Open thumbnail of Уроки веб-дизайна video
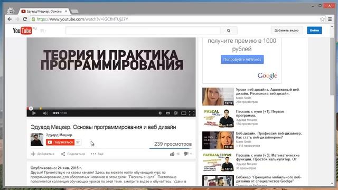Screen dimensions: 338x190 coord(218,96)
